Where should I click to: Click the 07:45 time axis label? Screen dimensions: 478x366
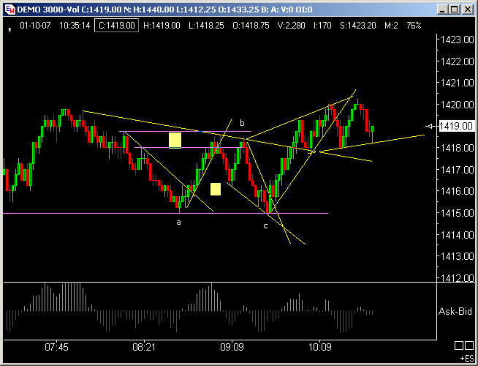point(56,347)
